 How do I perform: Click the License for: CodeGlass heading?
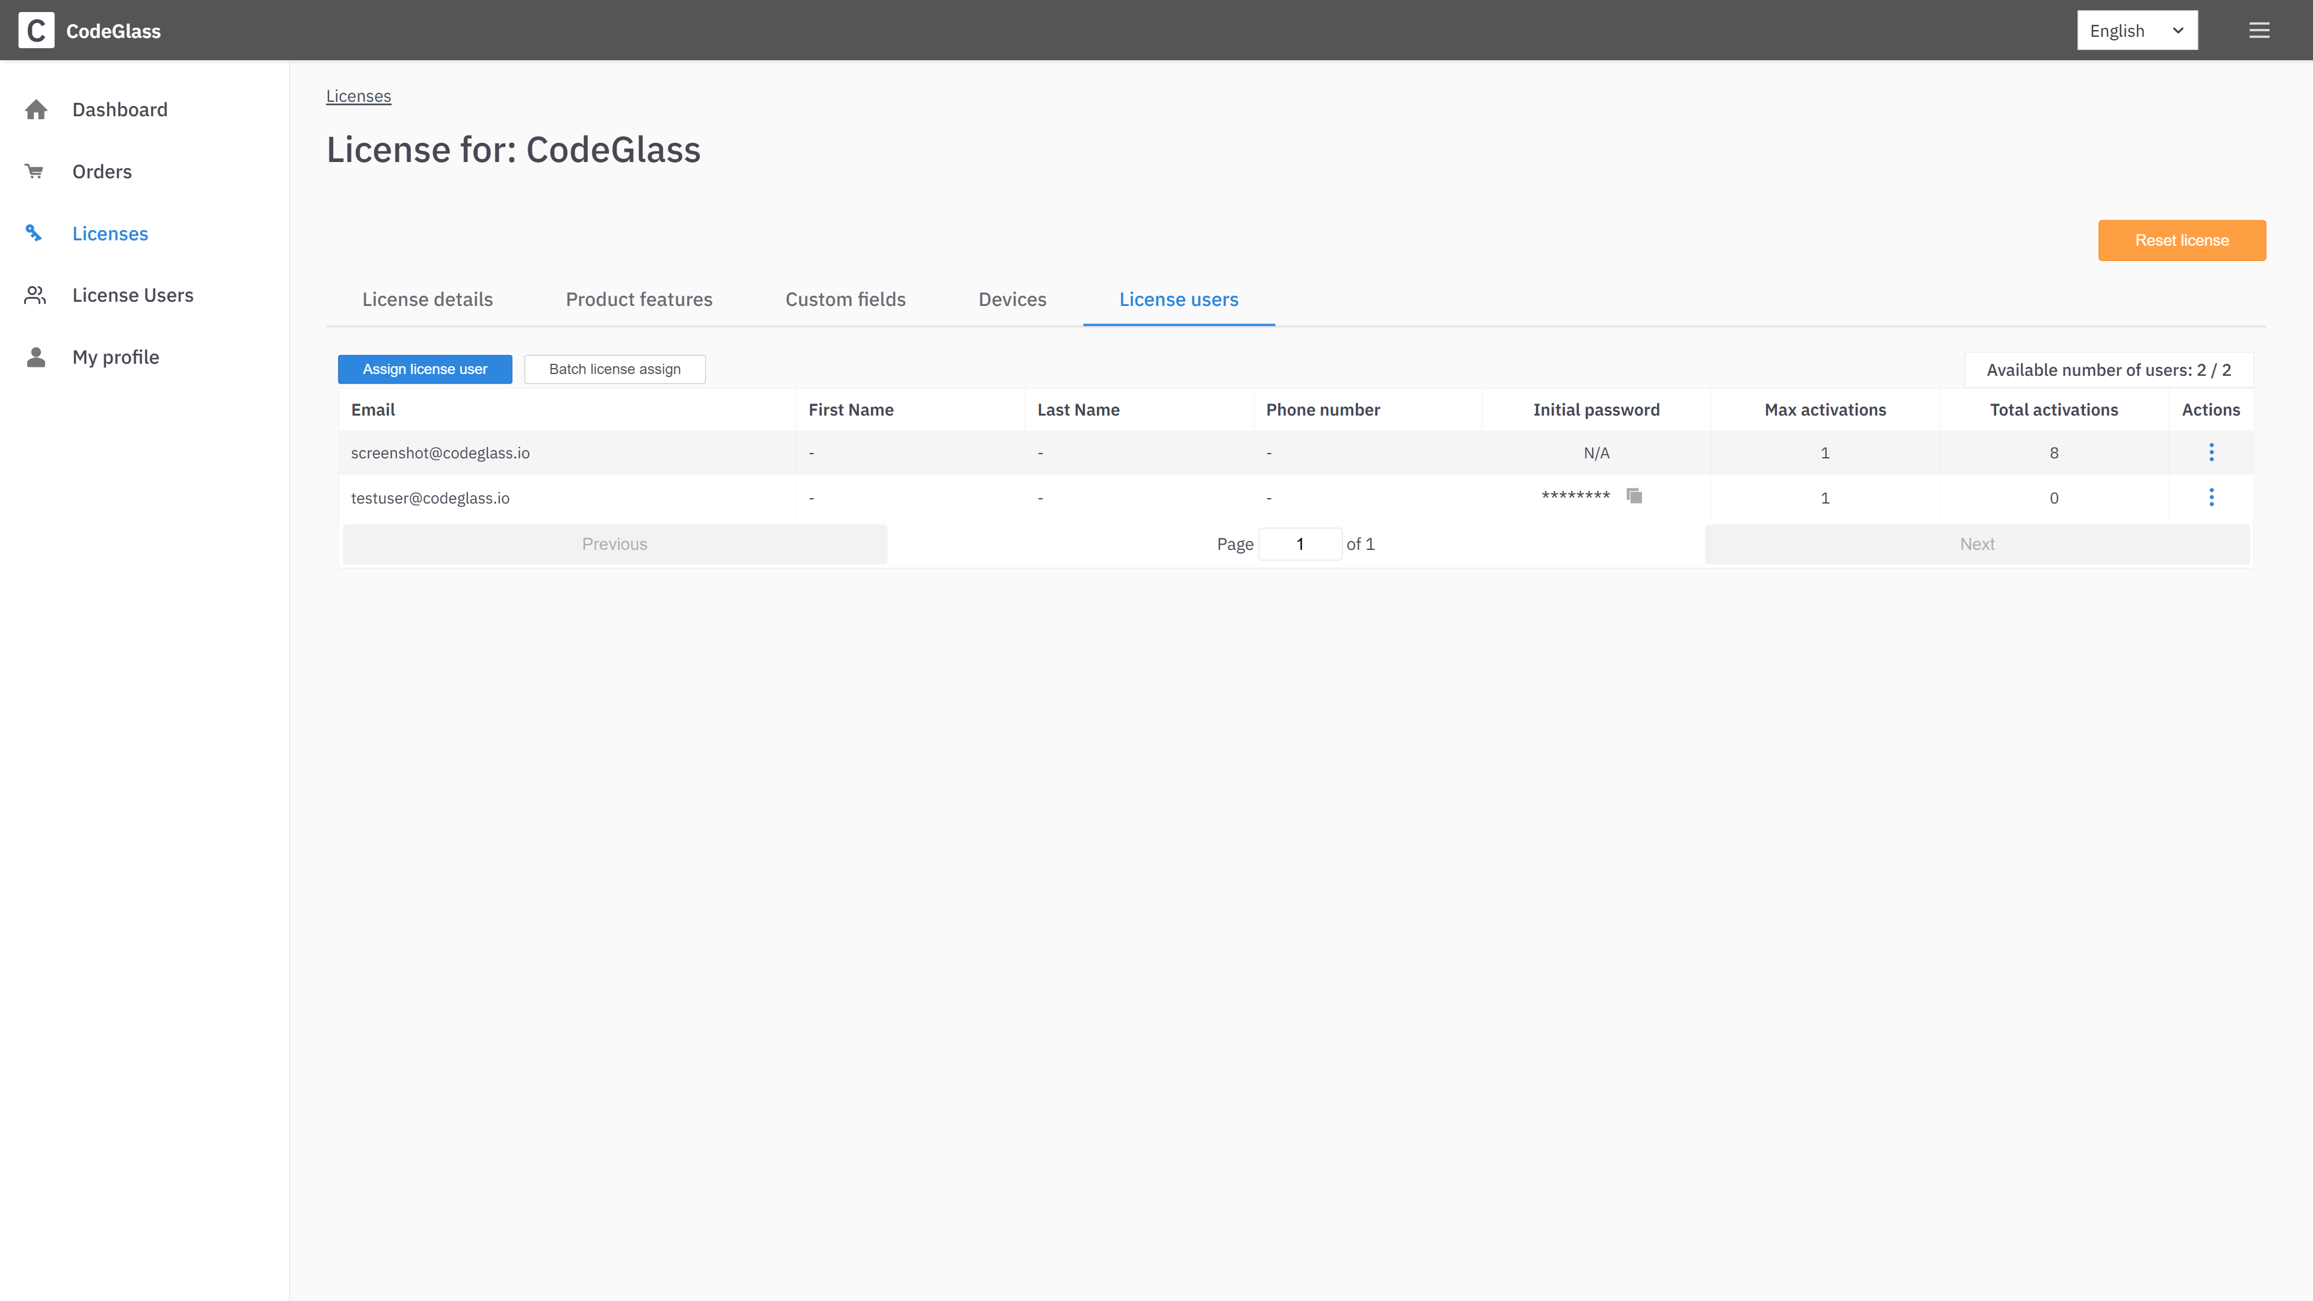click(x=514, y=150)
